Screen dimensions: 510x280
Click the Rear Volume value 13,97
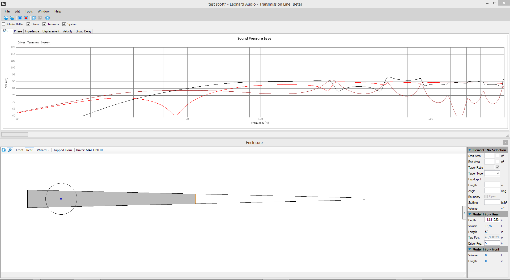coord(488,226)
